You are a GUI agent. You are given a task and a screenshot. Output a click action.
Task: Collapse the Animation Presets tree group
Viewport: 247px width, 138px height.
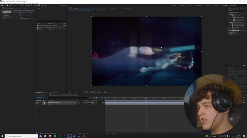(x=229, y=13)
